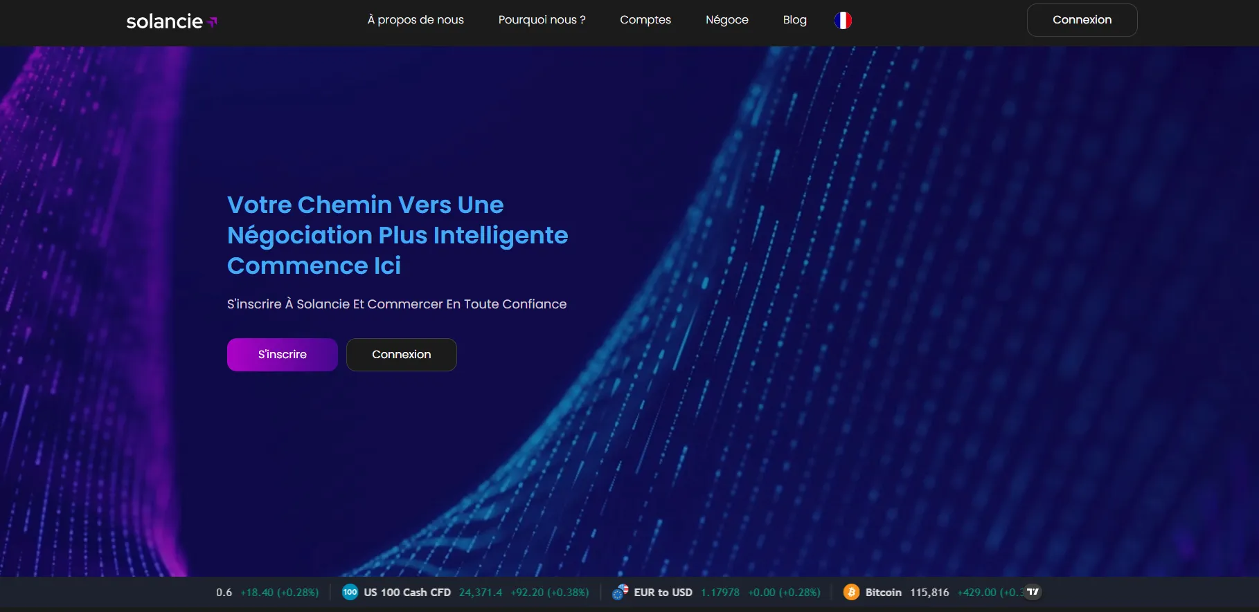Click the +18.40 (+0.28%) change value
This screenshot has height=612, width=1259.
(280, 593)
